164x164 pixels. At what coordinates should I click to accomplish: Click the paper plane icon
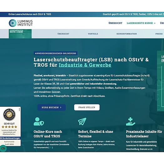click(x=82, y=121)
